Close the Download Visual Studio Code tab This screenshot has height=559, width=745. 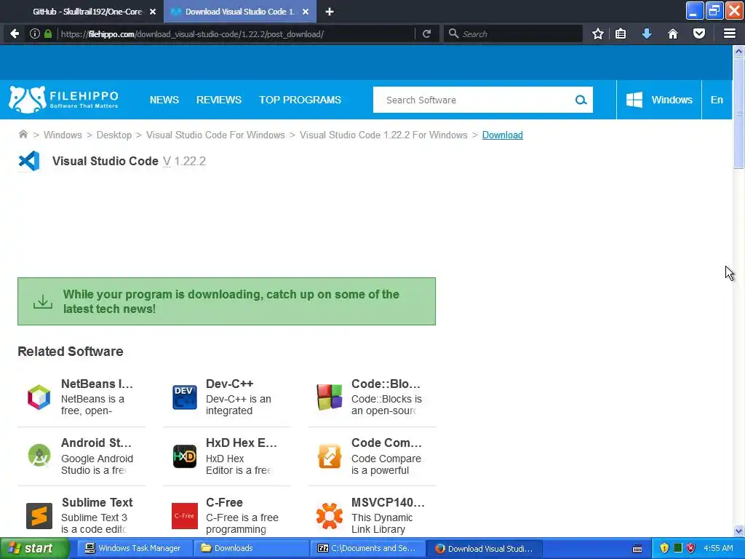[306, 12]
